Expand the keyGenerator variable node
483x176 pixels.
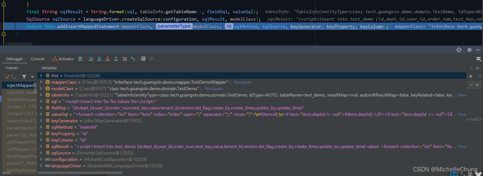(41, 121)
